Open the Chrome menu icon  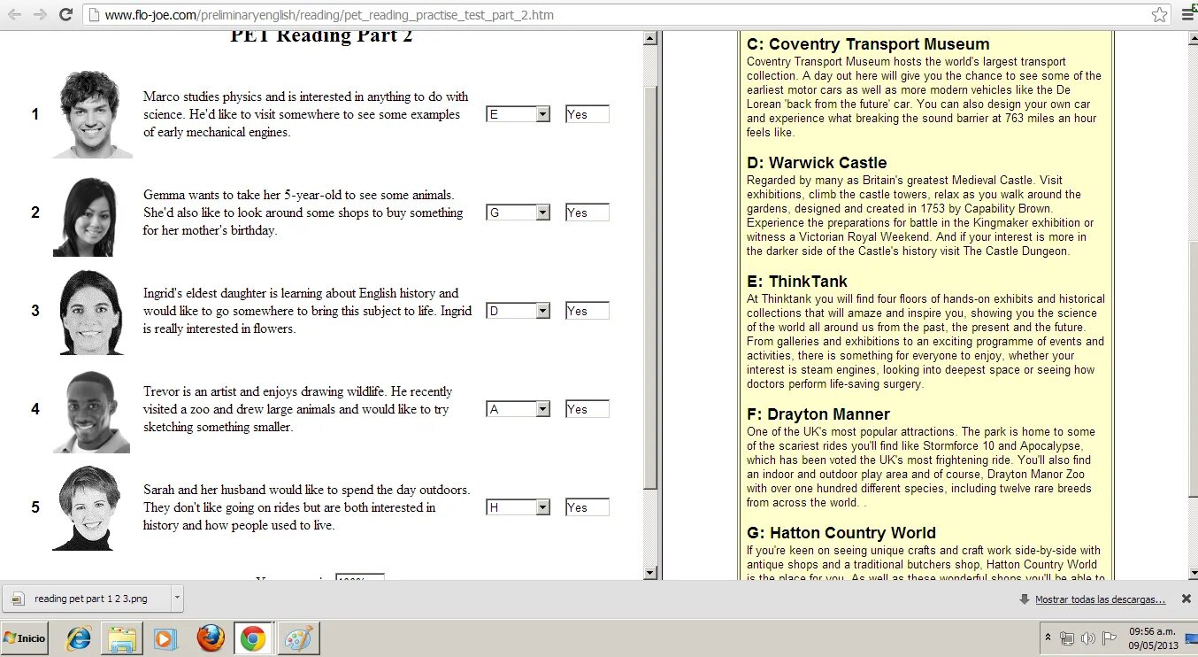click(1187, 15)
